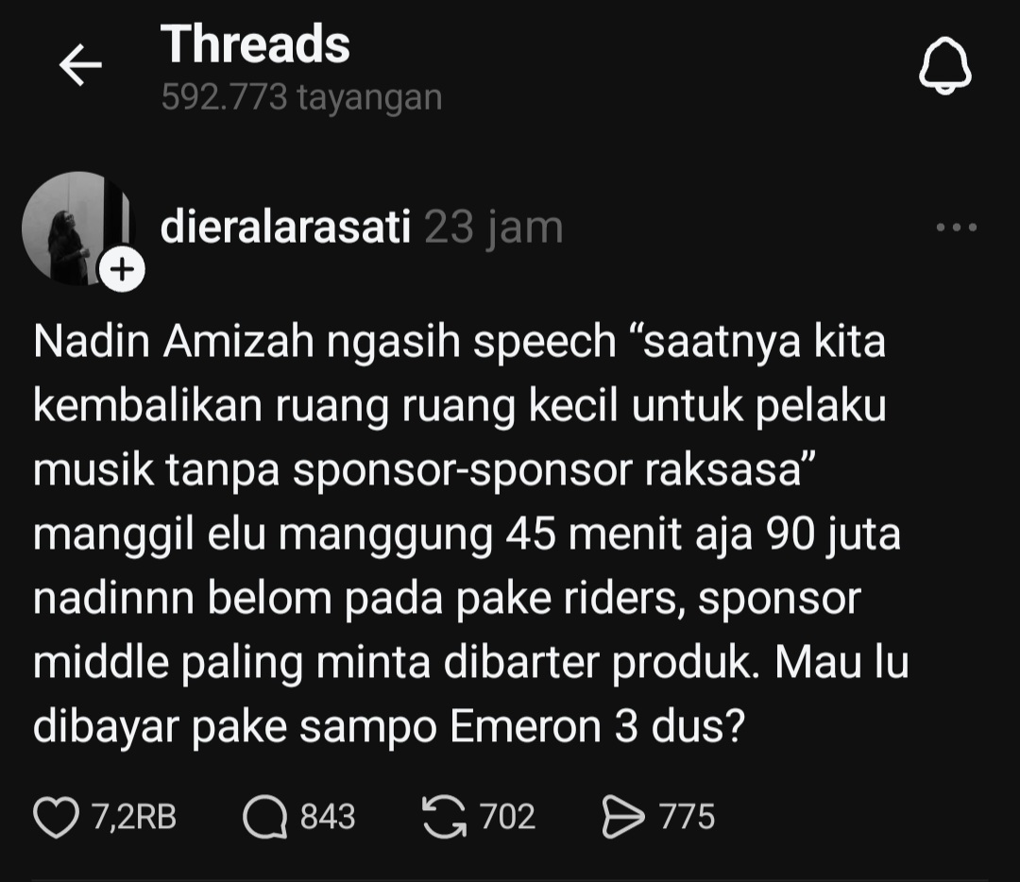Image resolution: width=1020 pixels, height=882 pixels.
Task: Tap the Threads header title
Action: click(x=255, y=44)
